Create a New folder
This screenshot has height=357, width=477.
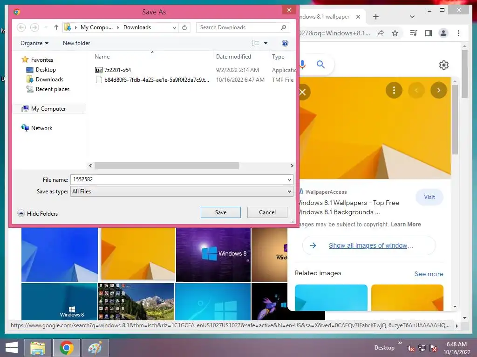tap(76, 43)
